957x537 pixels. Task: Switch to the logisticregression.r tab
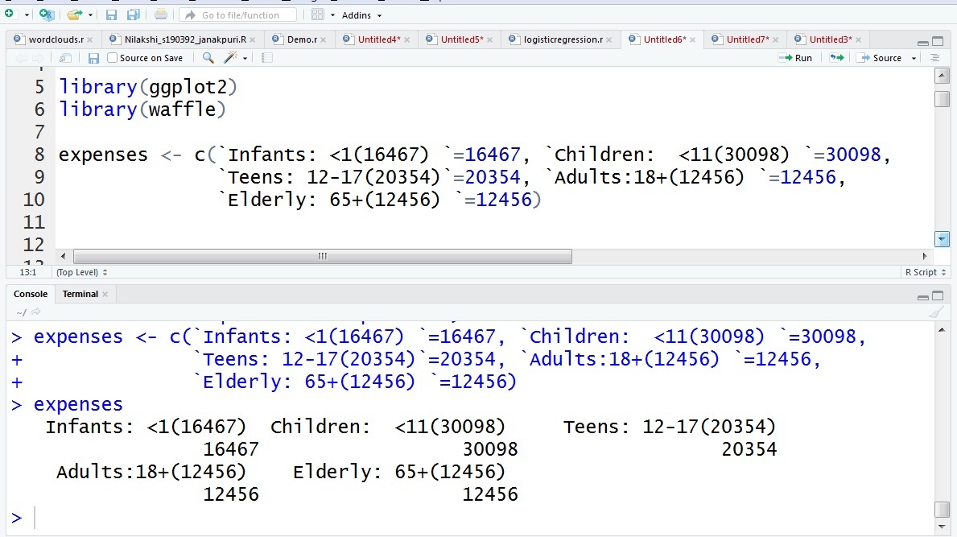[563, 39]
